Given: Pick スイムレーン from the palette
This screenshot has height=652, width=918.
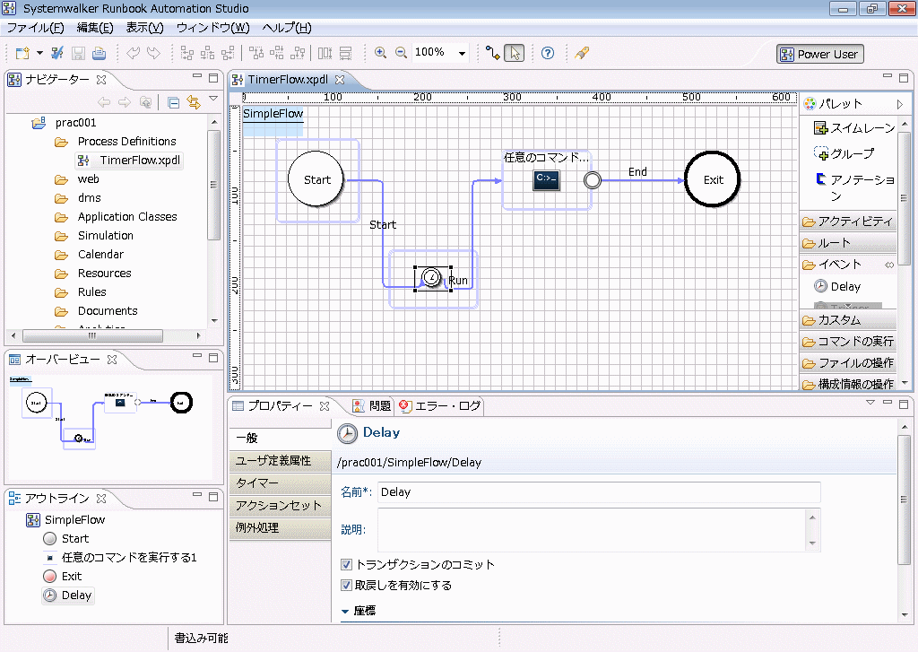Looking at the screenshot, I should point(854,127).
